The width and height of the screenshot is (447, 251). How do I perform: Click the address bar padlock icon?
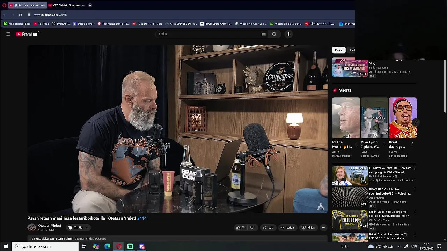(29, 15)
